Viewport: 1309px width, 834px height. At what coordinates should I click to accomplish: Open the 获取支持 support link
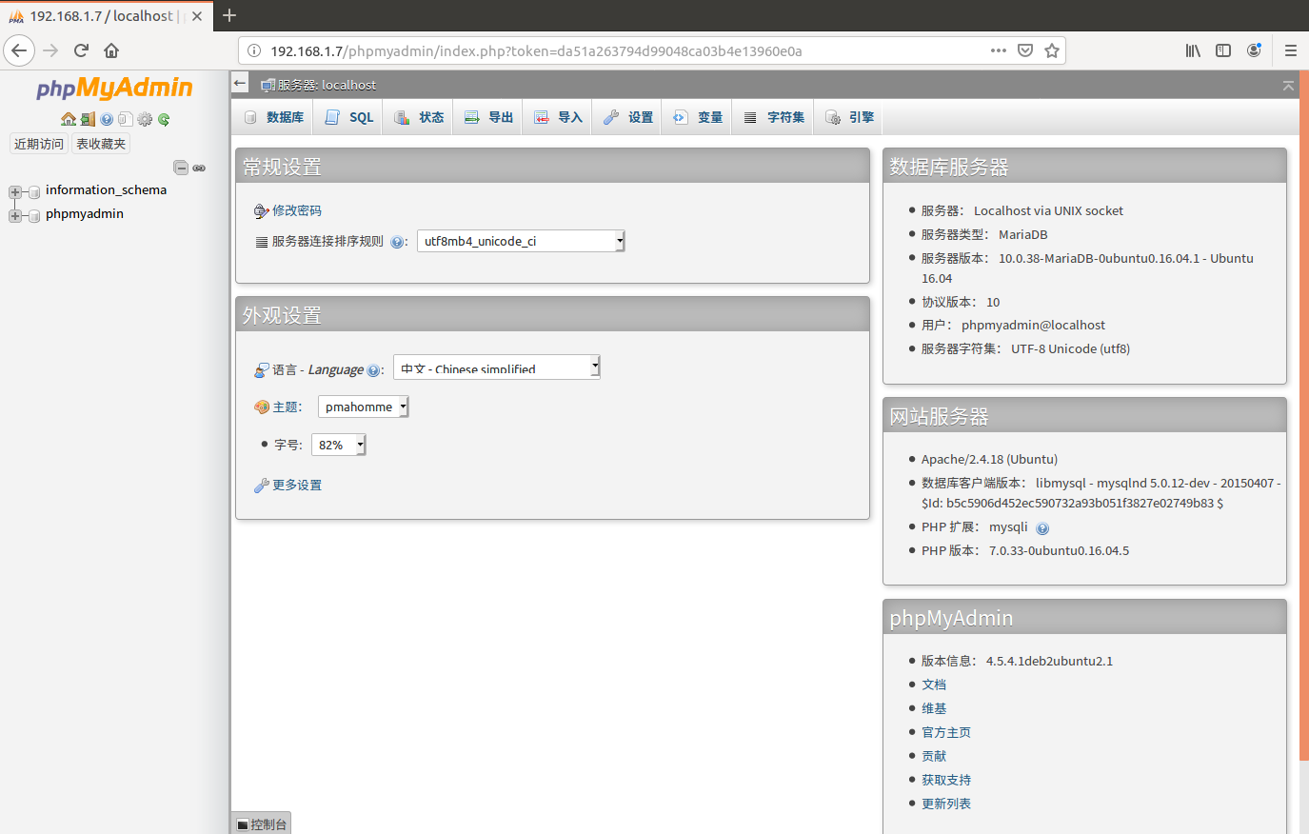(946, 780)
